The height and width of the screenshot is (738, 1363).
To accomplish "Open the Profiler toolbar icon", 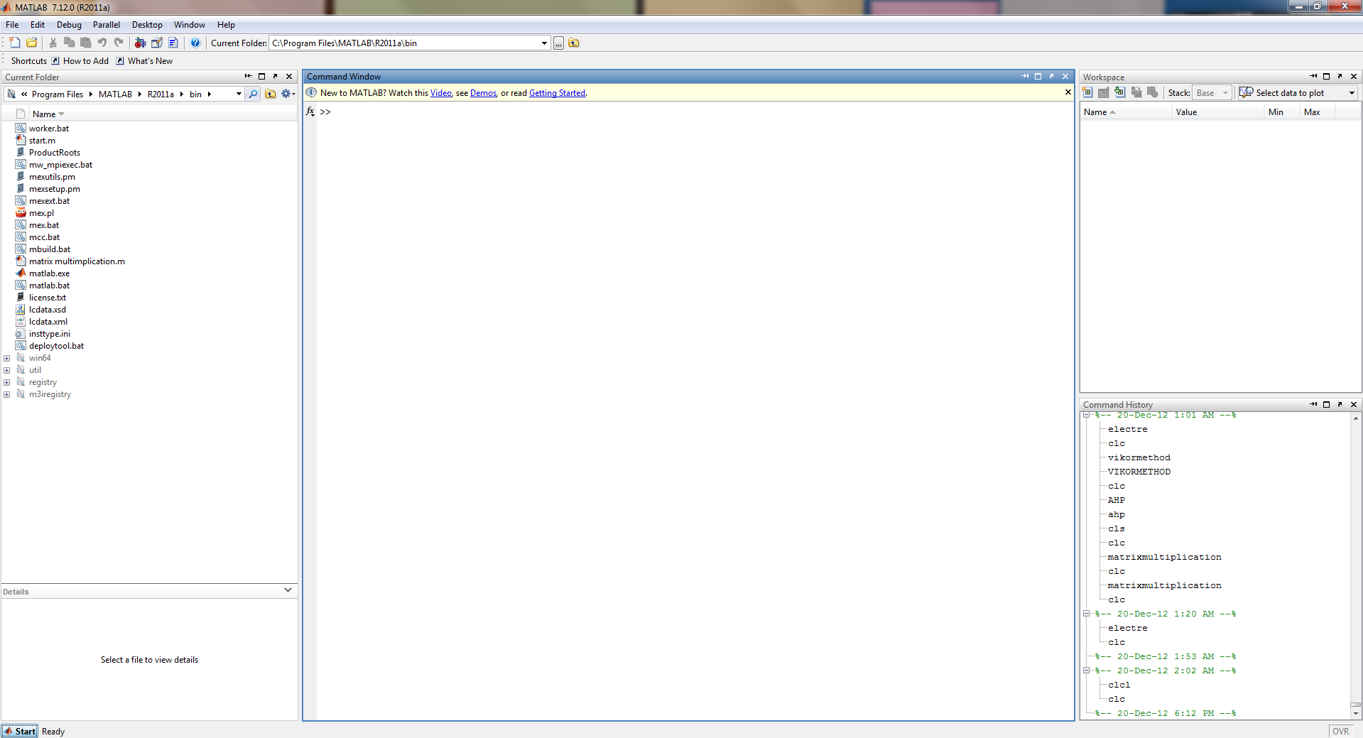I will (x=173, y=43).
